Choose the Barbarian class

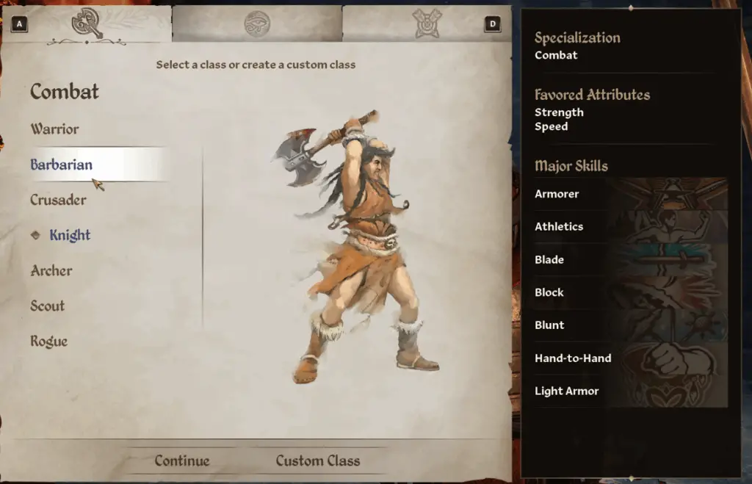click(x=62, y=165)
